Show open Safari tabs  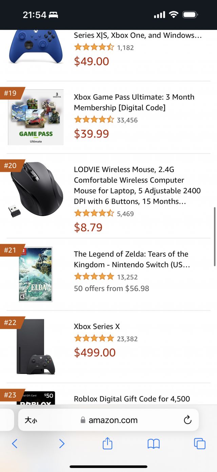(199, 443)
